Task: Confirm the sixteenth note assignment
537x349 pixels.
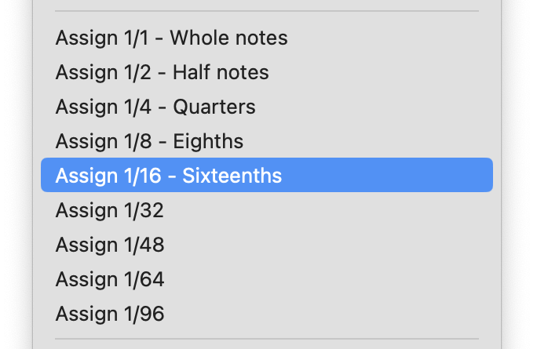Action: (168, 176)
